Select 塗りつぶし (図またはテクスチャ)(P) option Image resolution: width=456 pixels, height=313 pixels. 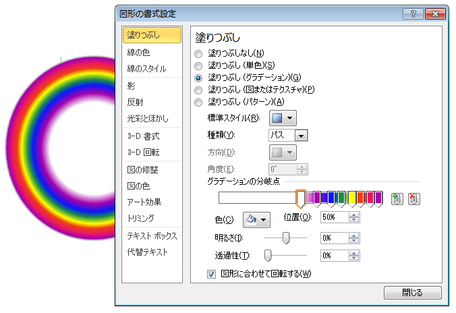tap(198, 90)
